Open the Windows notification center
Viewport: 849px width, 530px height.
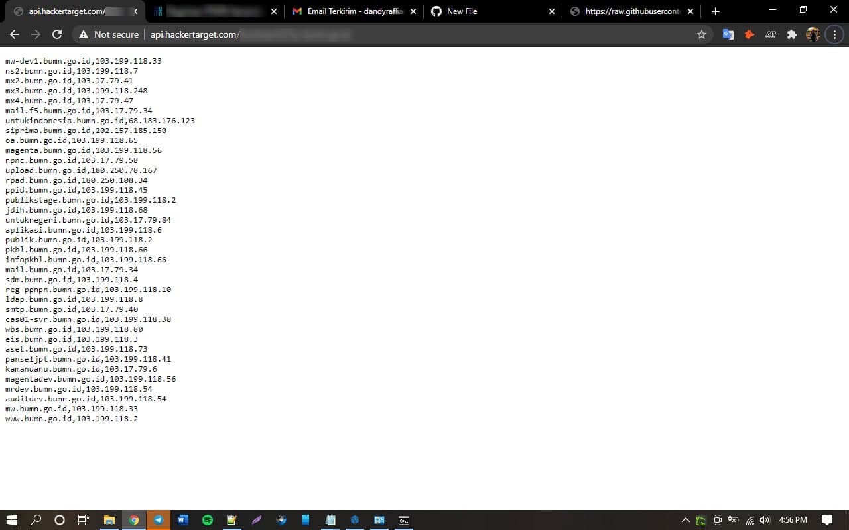click(827, 520)
